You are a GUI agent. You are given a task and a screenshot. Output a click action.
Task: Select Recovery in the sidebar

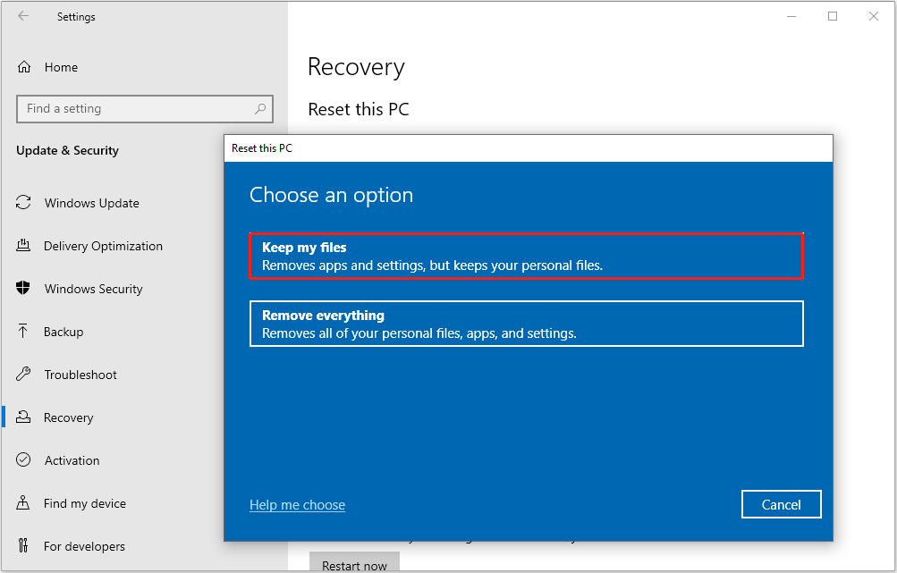tap(68, 417)
